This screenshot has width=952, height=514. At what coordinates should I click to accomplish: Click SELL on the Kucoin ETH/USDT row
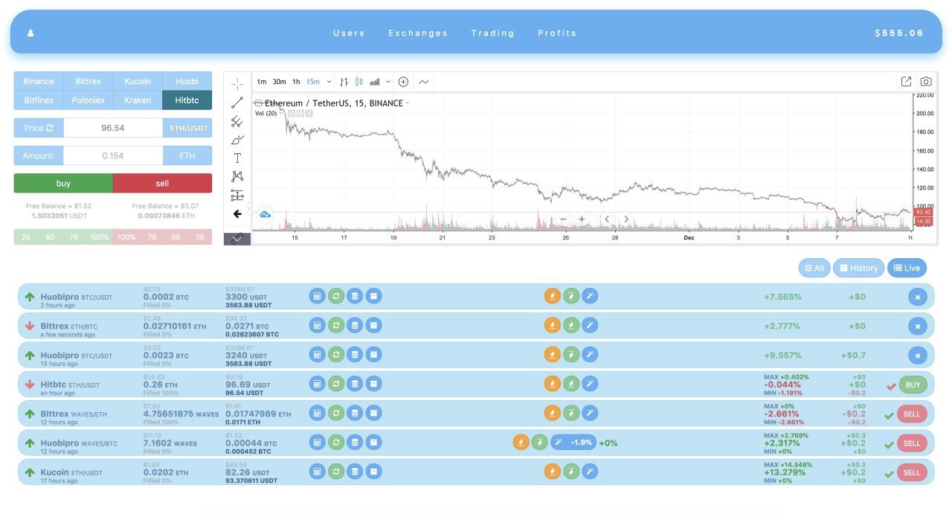point(912,472)
